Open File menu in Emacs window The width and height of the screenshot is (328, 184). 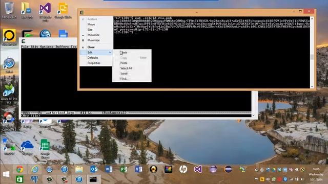point(25,47)
